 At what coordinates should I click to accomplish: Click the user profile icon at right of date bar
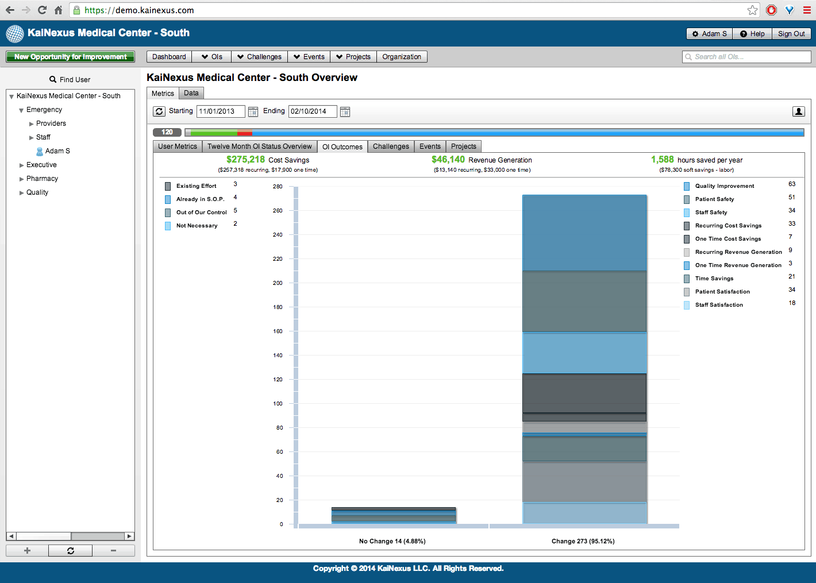click(799, 111)
